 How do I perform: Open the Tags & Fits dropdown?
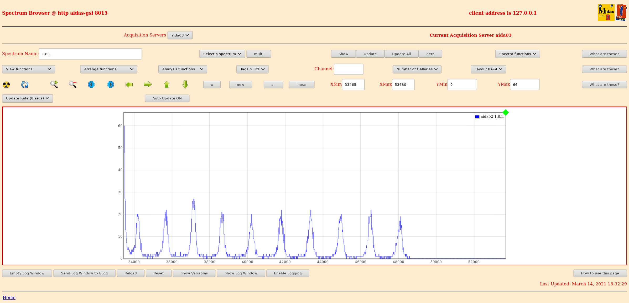tap(252, 69)
